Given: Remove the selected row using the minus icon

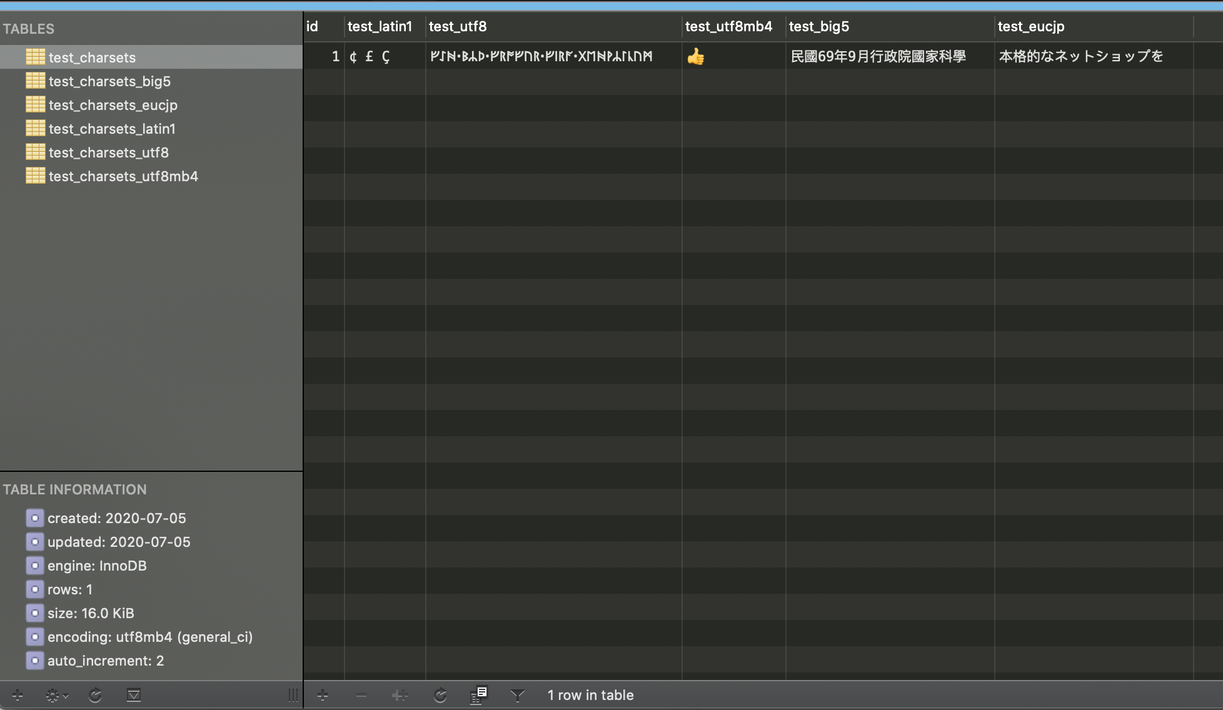Looking at the screenshot, I should coord(361,695).
